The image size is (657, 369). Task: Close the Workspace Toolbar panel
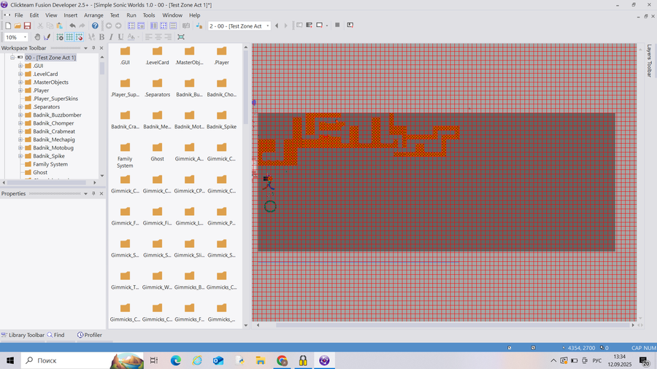101,48
